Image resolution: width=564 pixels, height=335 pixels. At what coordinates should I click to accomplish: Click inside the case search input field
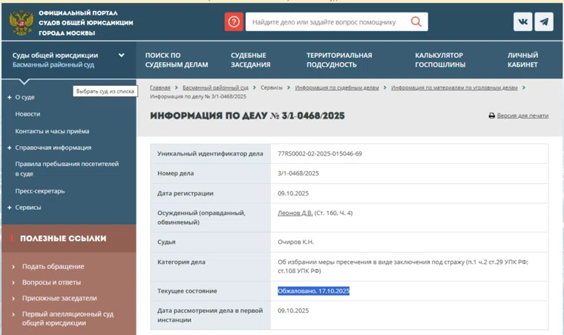(325, 22)
